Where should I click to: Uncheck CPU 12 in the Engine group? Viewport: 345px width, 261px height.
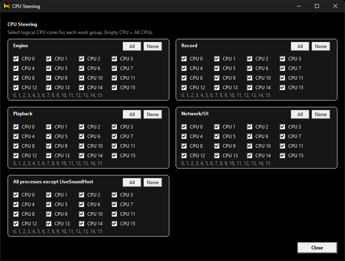pyautogui.click(x=16, y=88)
